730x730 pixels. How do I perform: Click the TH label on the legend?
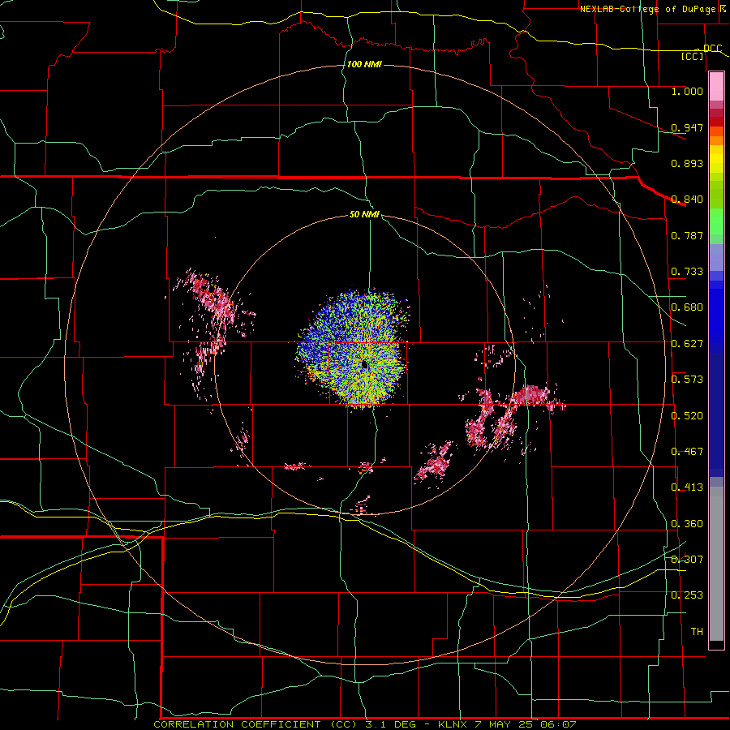click(697, 632)
